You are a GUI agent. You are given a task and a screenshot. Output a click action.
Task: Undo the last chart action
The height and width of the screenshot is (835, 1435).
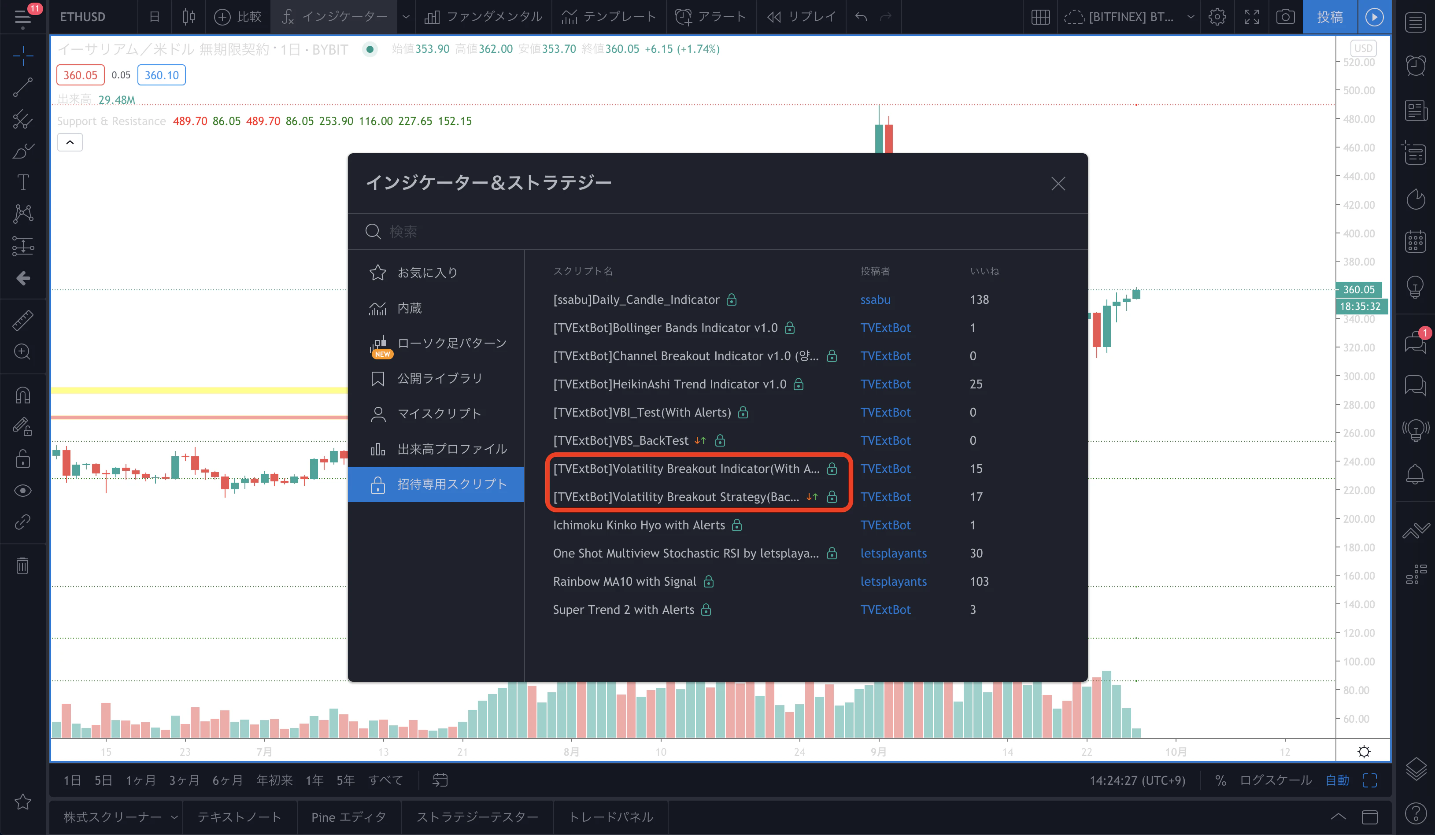point(861,16)
